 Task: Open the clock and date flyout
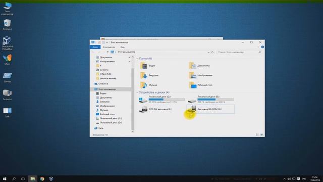(314, 178)
